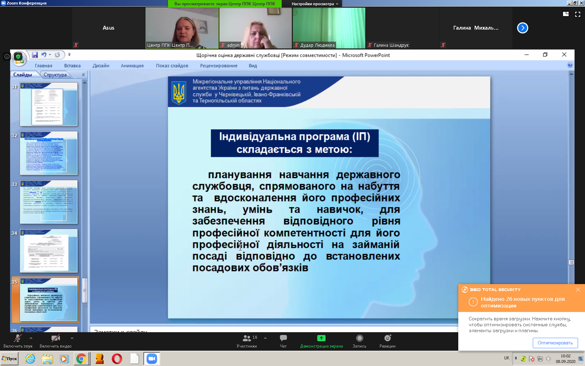The width and height of the screenshot is (585, 366).
Task: Open the Рецензирование ribbon tab
Action: coord(219,66)
